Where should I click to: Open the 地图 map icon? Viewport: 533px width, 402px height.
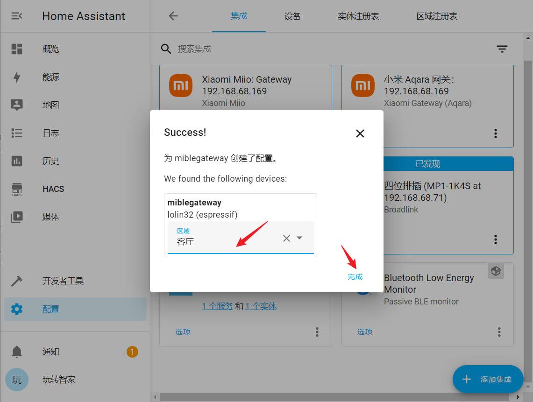click(x=17, y=105)
